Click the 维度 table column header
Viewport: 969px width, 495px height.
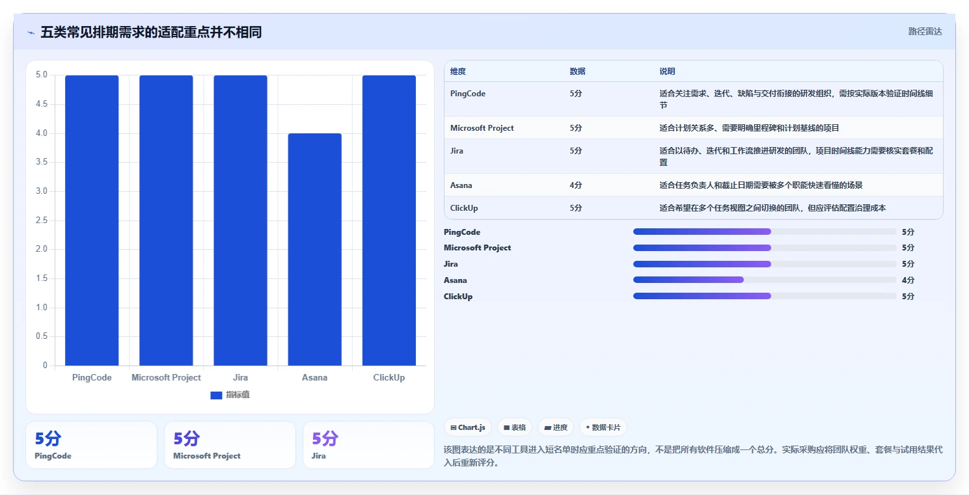coord(458,72)
